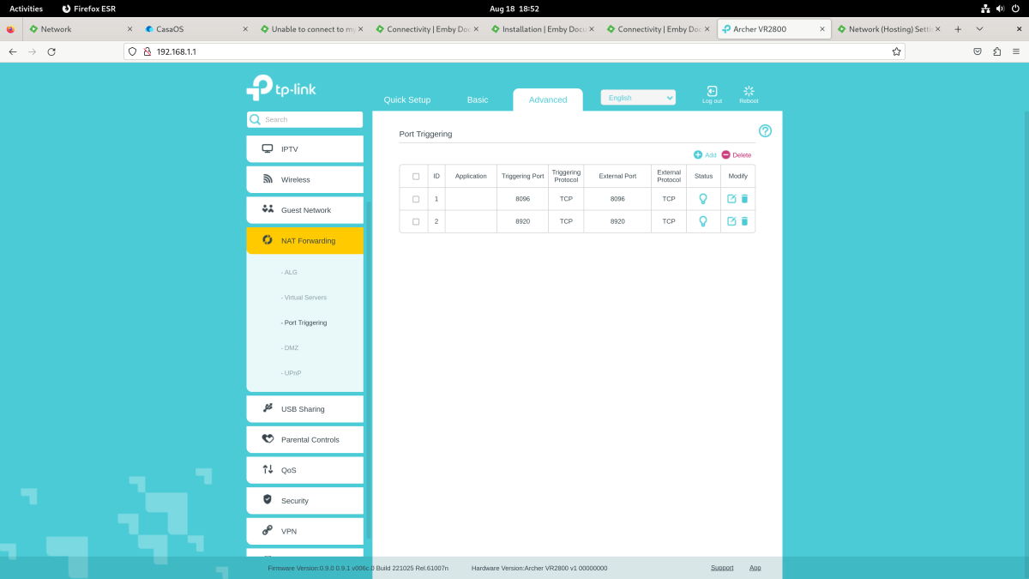This screenshot has height=579, width=1029.
Task: Select Virtual Servers in the sidebar
Action: (304, 297)
